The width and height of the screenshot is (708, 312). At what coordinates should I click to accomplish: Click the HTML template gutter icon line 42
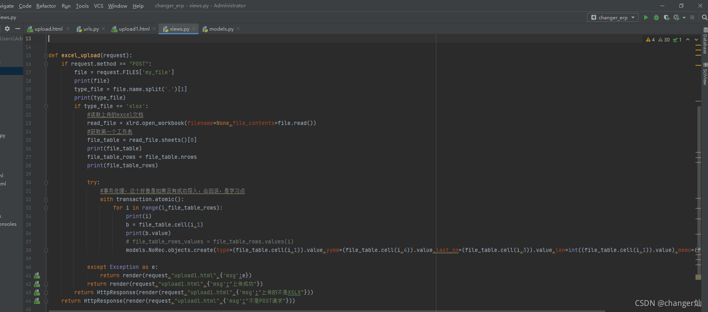tap(37, 284)
